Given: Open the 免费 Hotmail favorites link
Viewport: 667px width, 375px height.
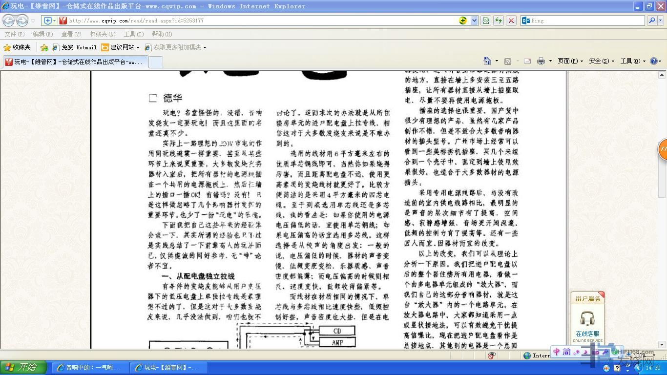Looking at the screenshot, I should 75,47.
